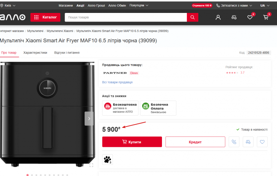Click the paw print icon badge

coord(107,159)
